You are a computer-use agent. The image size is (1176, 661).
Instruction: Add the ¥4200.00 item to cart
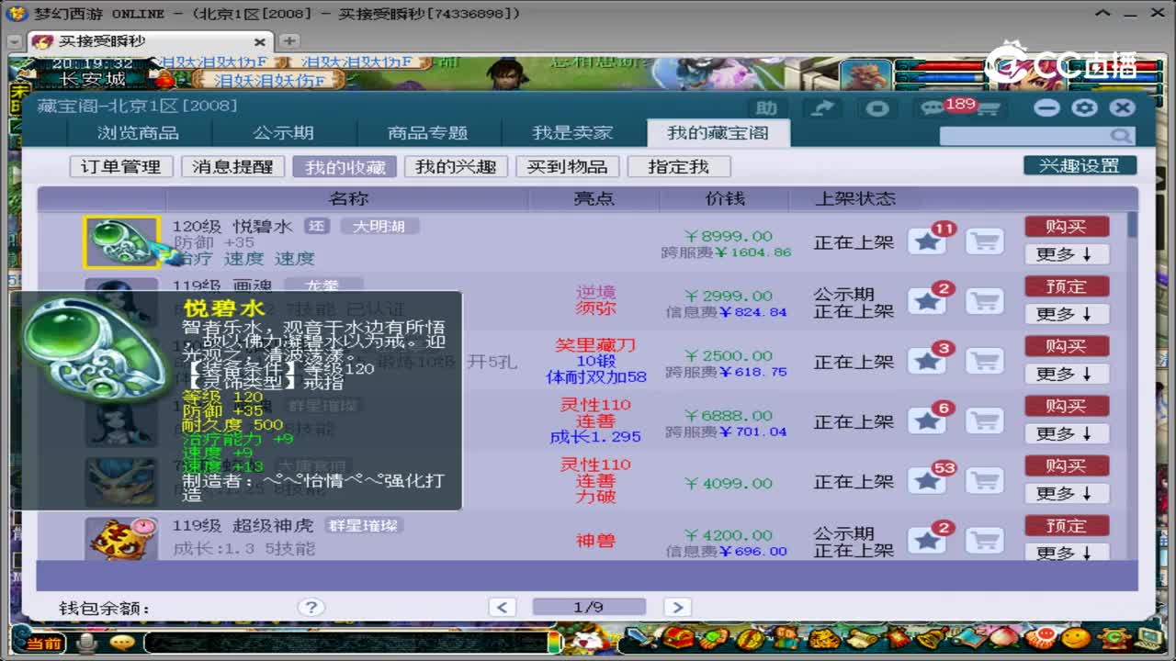(x=985, y=540)
